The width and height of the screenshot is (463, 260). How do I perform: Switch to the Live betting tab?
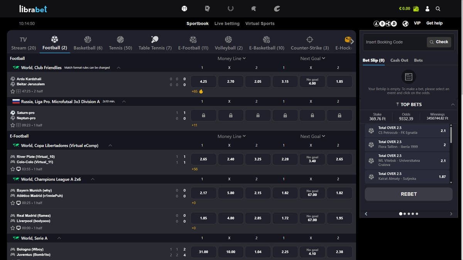click(227, 23)
